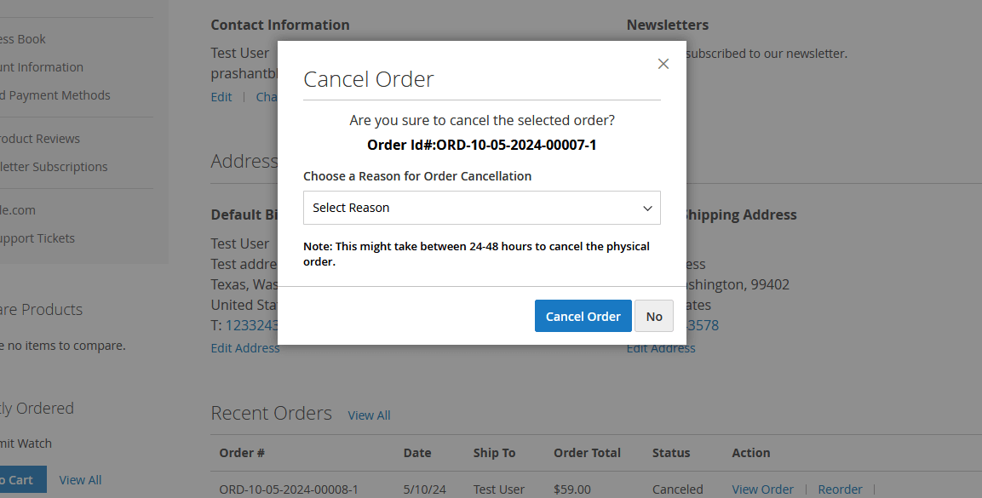This screenshot has height=498, width=982.
Task: Open Newsletter Subscriptions in sidebar
Action: pos(54,166)
